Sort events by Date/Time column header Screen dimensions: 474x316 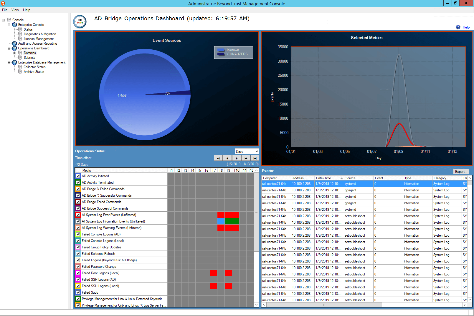point(329,178)
